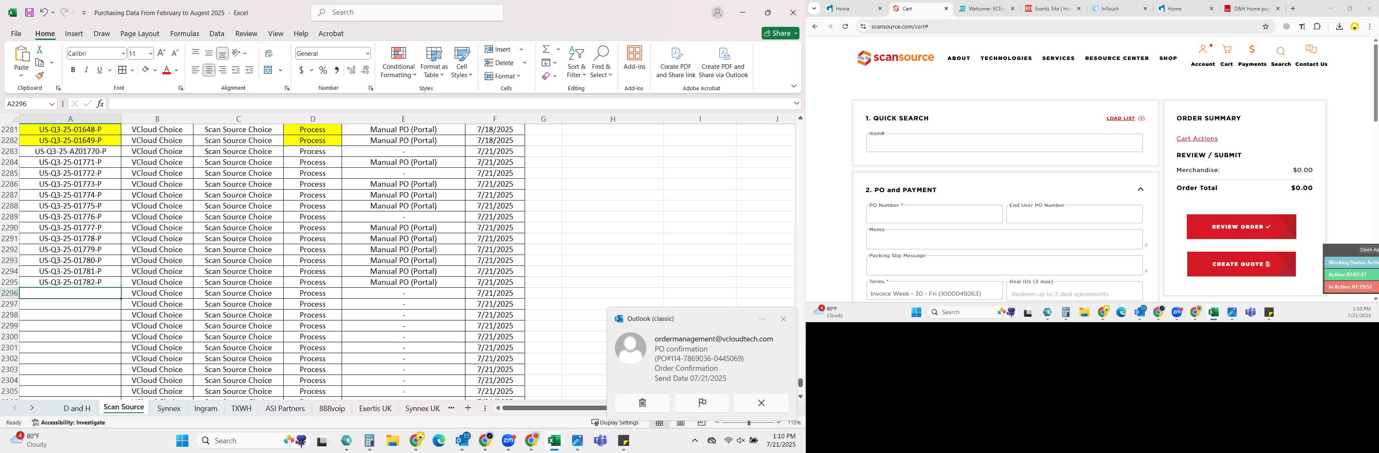Delete the Outlook notification email

[642, 403]
